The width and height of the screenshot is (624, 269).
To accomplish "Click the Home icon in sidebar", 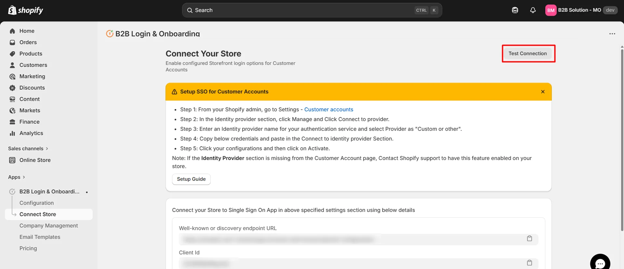I will click(x=12, y=31).
